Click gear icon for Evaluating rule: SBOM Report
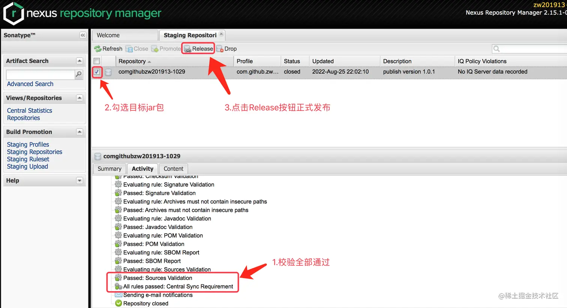Screen dimensions: 567x308 118,253
